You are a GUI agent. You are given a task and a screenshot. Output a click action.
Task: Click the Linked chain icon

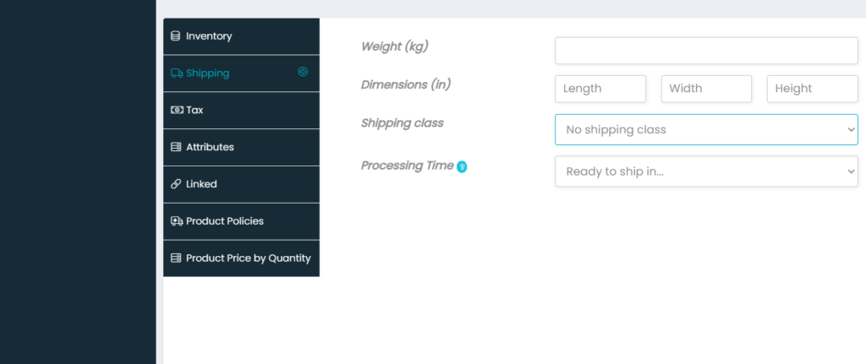176,184
